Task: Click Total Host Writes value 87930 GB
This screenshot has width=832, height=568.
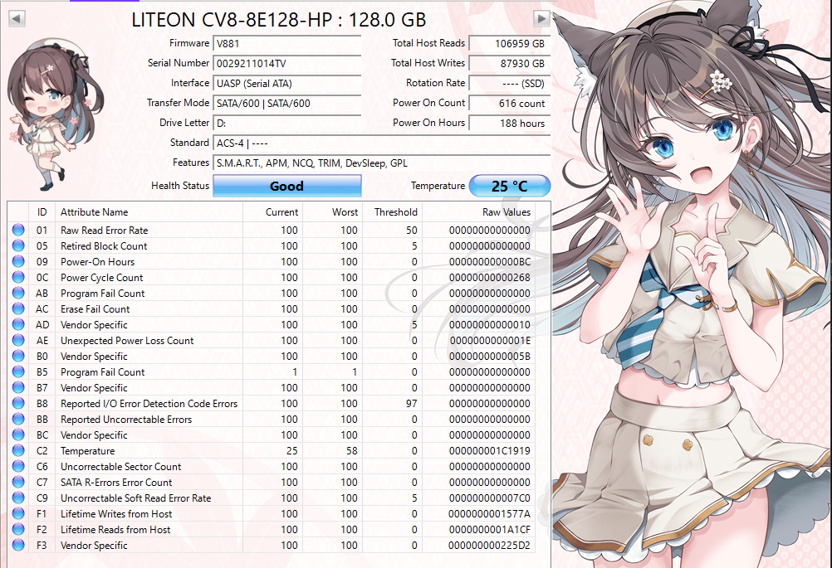Action: point(510,64)
